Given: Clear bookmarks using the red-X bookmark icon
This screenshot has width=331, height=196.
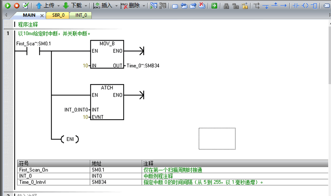Looking at the screenshot, I should (202, 6).
